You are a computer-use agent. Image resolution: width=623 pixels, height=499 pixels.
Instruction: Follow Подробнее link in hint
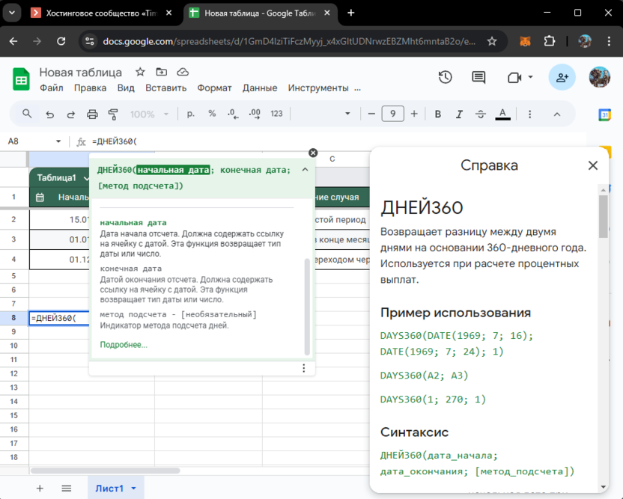click(124, 345)
